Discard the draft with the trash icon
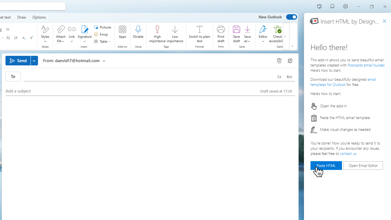The width and height of the screenshot is (391, 220). (279, 61)
